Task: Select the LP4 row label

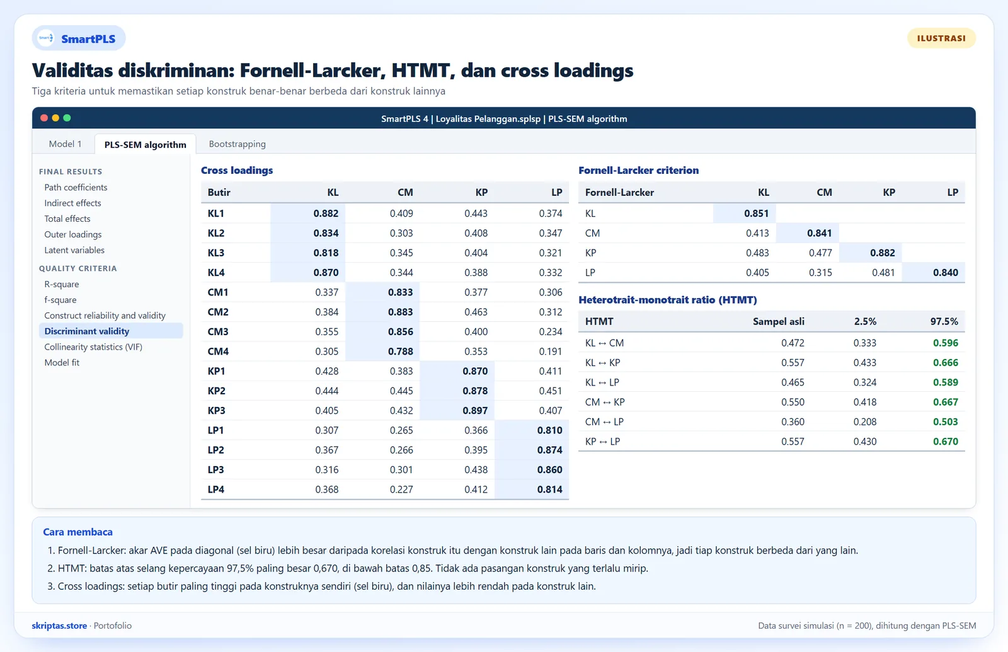Action: click(x=216, y=489)
